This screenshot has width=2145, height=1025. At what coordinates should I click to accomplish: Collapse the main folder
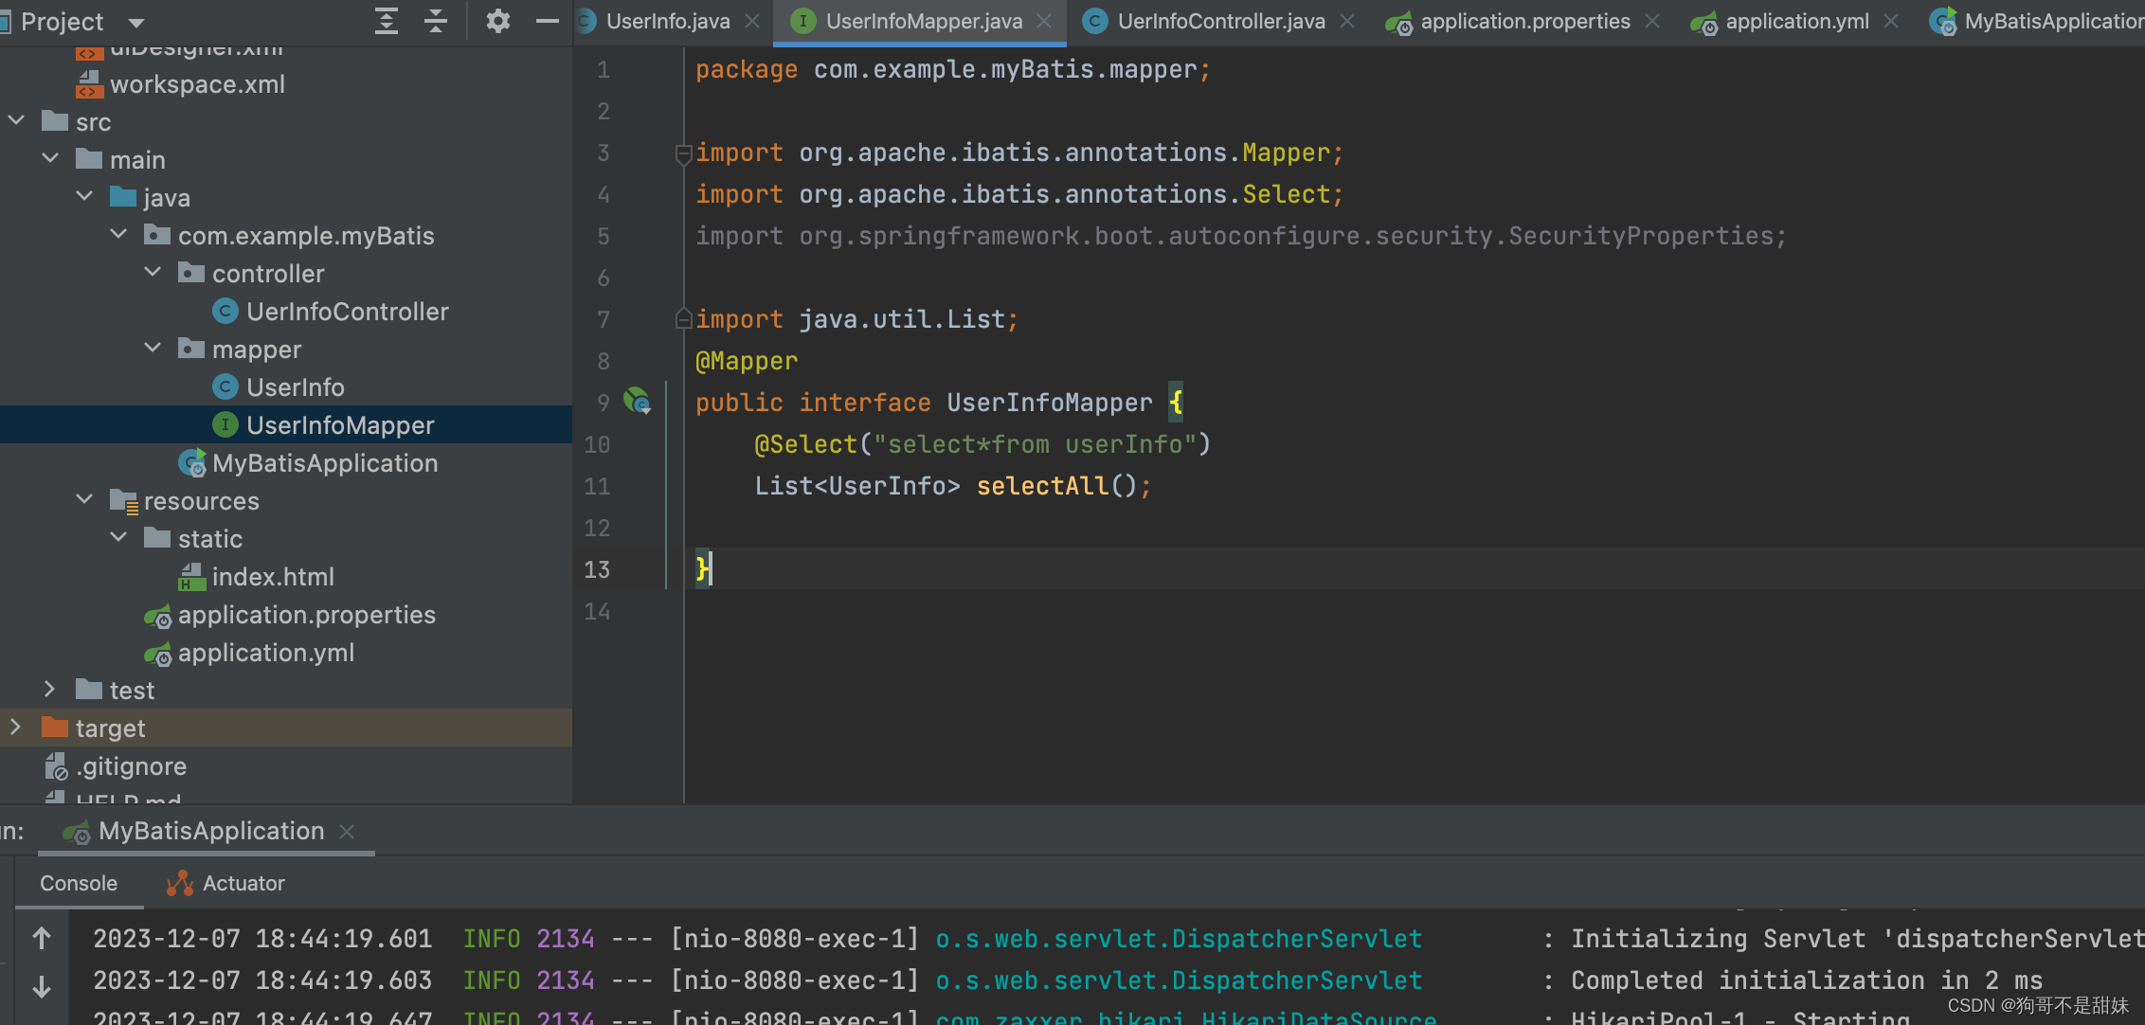(x=50, y=159)
